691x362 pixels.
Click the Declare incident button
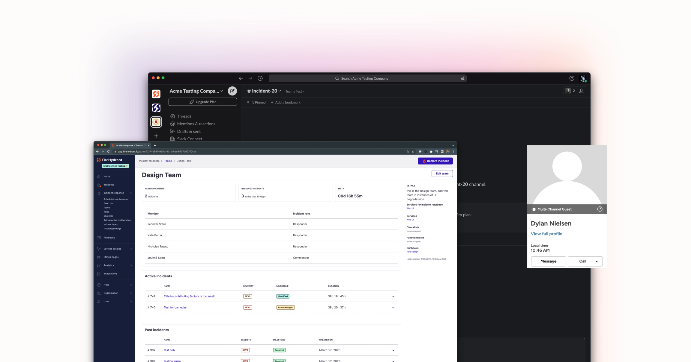435,161
